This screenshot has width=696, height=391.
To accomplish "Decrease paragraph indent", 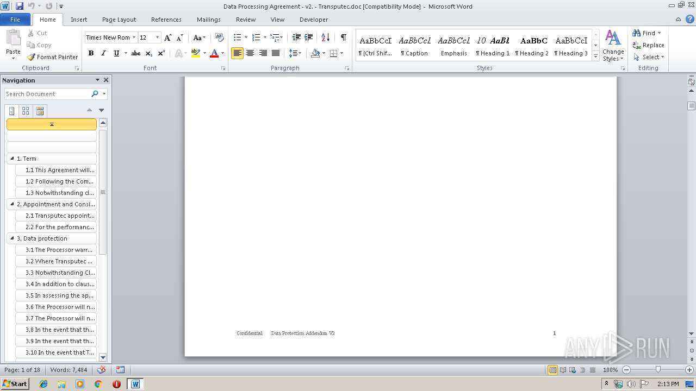I will pyautogui.click(x=296, y=37).
